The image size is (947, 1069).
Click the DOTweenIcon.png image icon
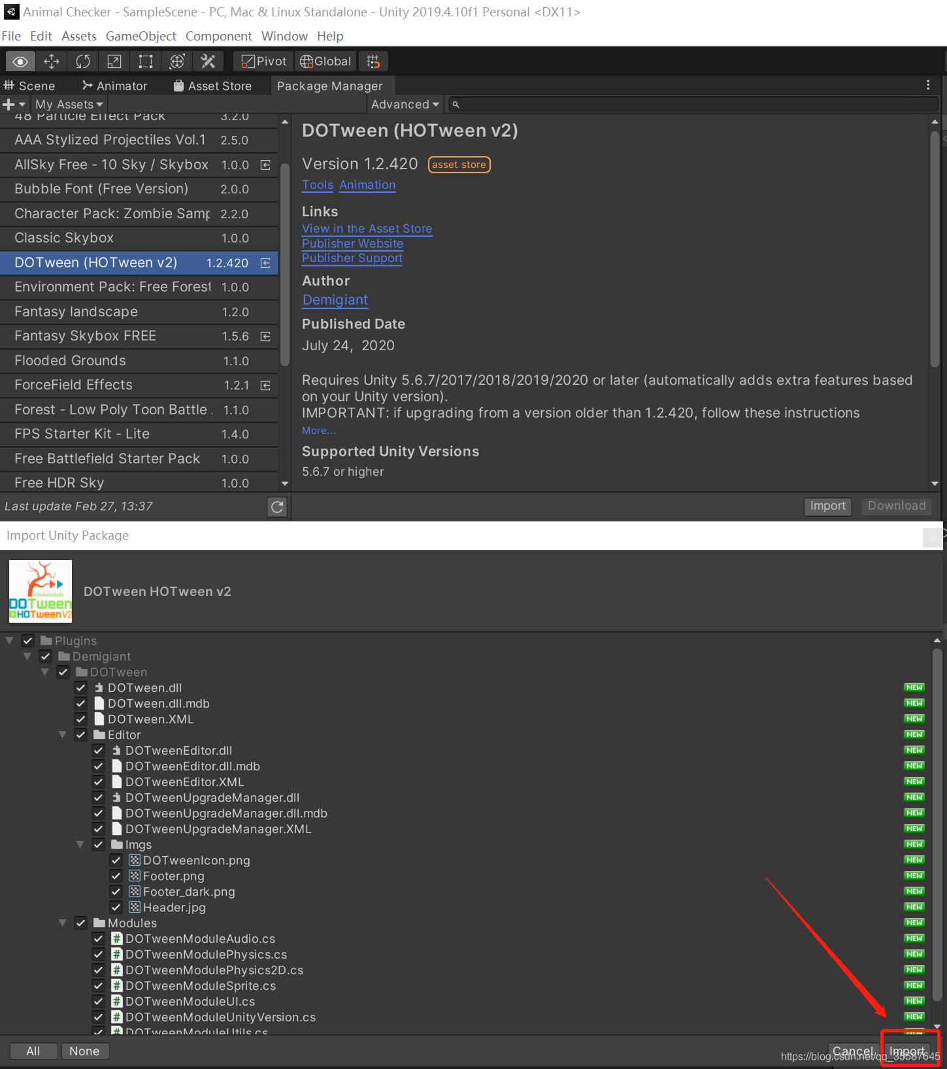point(134,860)
